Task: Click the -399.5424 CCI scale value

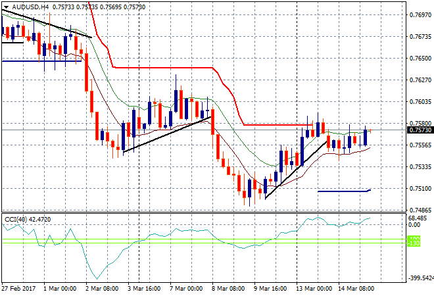Action: point(421,278)
